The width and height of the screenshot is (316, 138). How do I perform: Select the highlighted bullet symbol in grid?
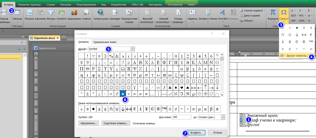[x=123, y=94]
